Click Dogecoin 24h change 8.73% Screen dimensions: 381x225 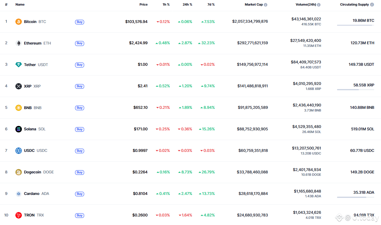click(185, 172)
